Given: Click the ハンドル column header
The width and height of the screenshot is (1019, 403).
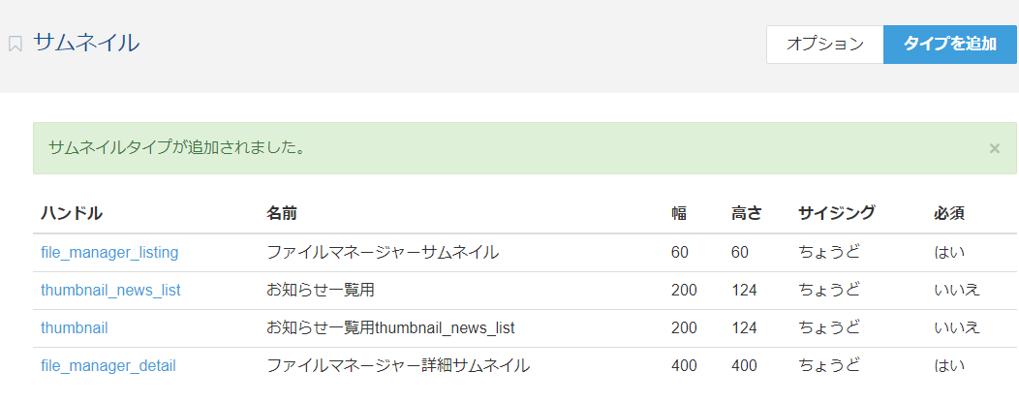Looking at the screenshot, I should 72,213.
